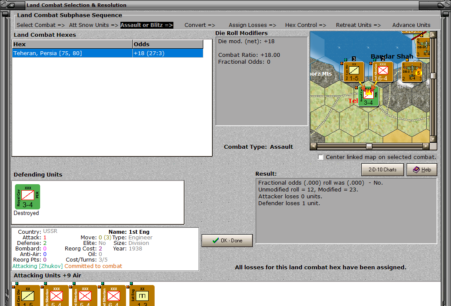Enable Center linked map on selected combat
The width and height of the screenshot is (451, 306).
(x=321, y=157)
